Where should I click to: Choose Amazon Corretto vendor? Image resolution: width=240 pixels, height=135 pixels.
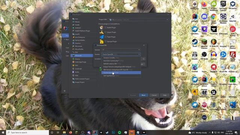121,58
